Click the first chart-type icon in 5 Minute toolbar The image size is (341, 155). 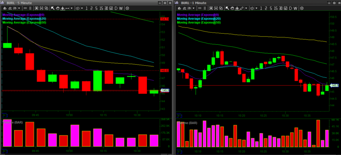(4, 8)
